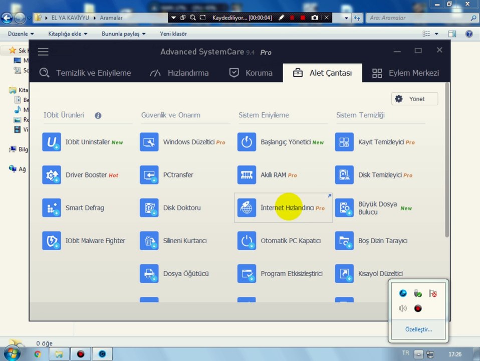Click the TR language indicator
This screenshot has height=361, width=480.
tap(406, 353)
